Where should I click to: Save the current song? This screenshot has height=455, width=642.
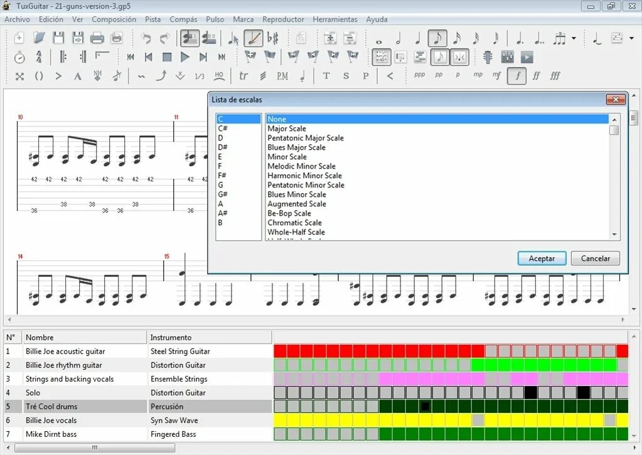(58, 38)
